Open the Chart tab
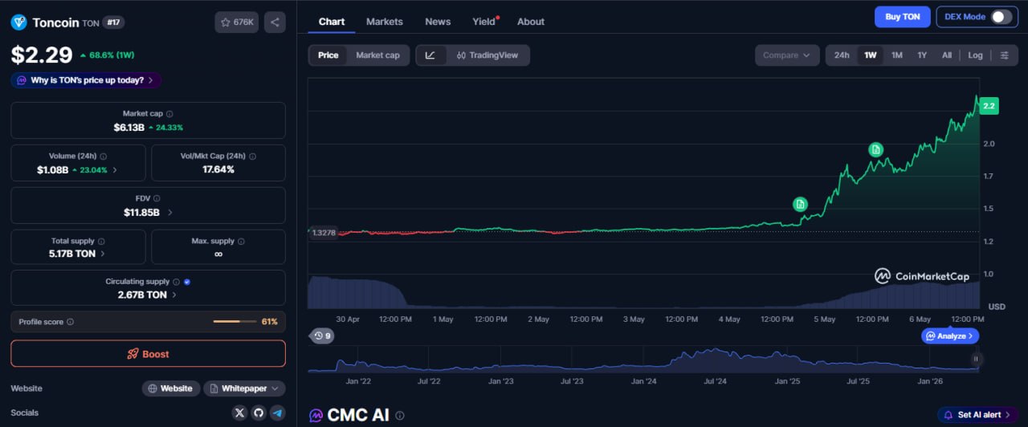This screenshot has height=427, width=1028. [332, 22]
